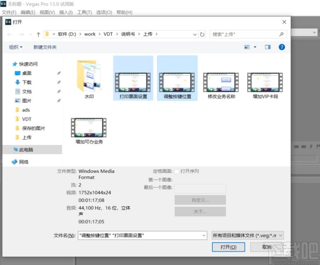Expand the 文件名 dropdown arrow

(204, 235)
